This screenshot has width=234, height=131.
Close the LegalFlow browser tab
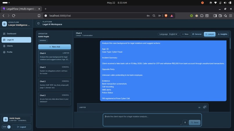click(39, 9)
